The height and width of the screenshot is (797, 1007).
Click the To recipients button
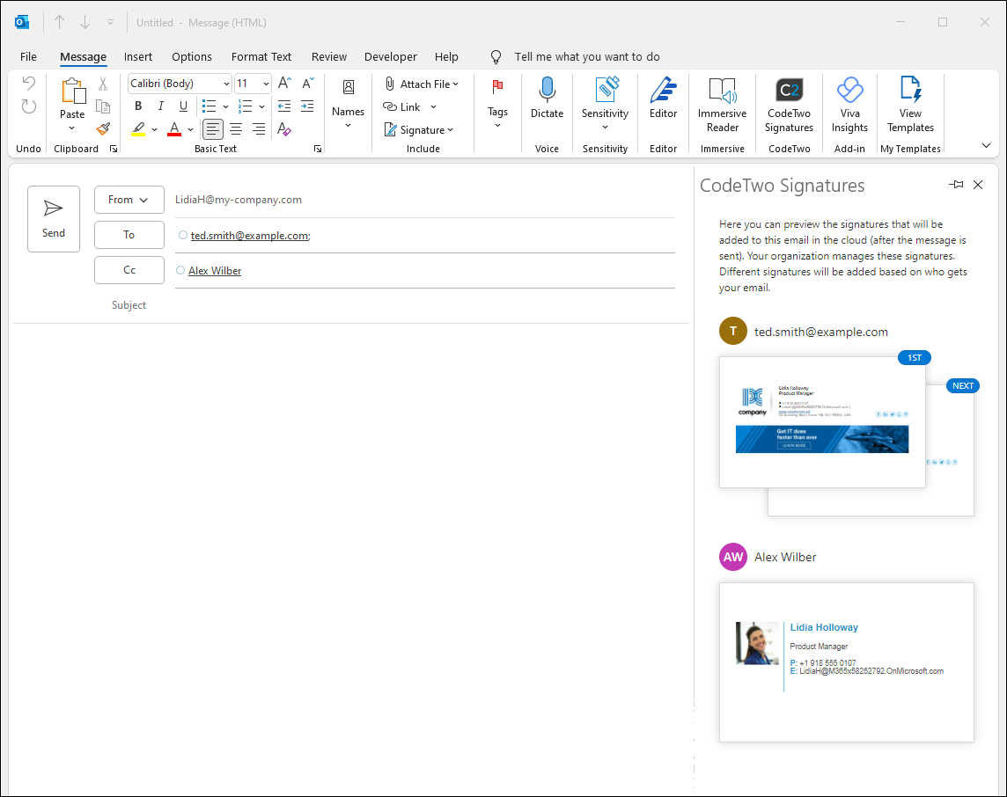(129, 235)
